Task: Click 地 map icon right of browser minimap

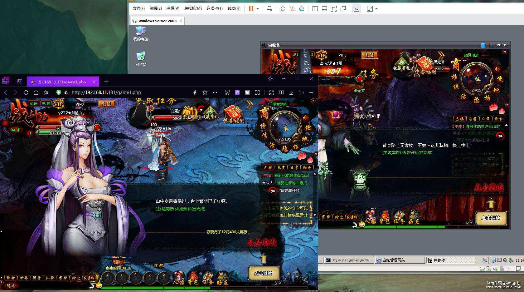Action: pos(305,138)
